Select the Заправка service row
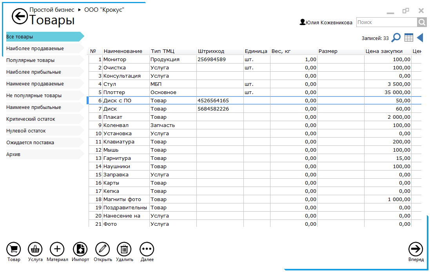The height and width of the screenshot is (272, 430). [255, 175]
